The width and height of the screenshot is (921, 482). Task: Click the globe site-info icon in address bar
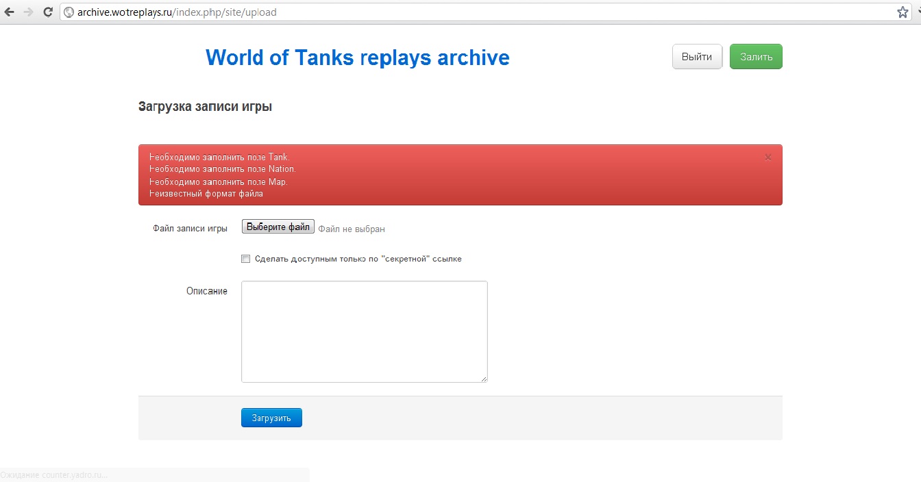coord(69,12)
